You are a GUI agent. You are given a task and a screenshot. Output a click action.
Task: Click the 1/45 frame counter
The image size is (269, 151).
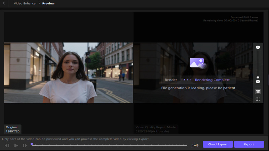(195, 146)
